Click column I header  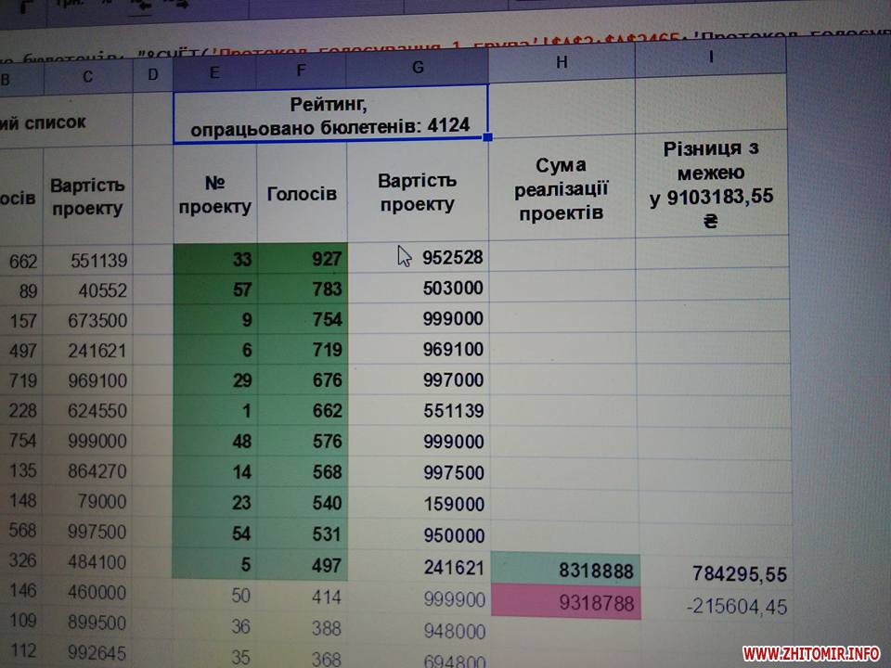point(710,58)
